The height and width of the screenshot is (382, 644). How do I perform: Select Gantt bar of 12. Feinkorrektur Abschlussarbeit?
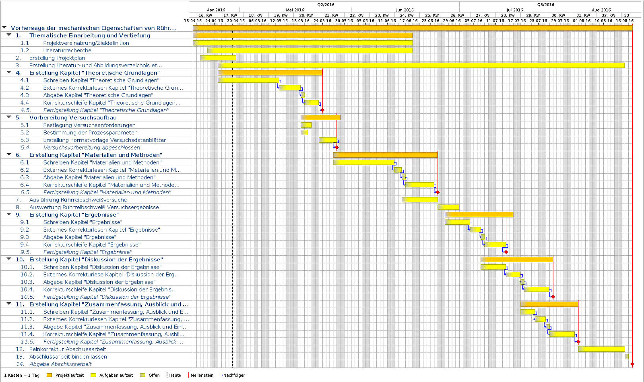coord(601,349)
